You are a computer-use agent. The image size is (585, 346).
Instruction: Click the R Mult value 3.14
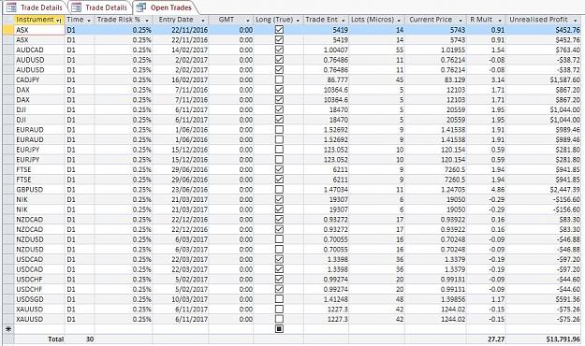498,79
